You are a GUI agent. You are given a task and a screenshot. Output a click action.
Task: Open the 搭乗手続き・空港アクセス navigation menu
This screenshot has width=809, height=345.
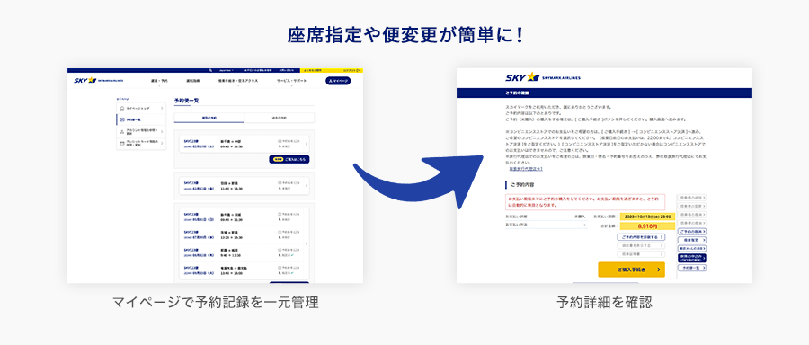tap(238, 81)
